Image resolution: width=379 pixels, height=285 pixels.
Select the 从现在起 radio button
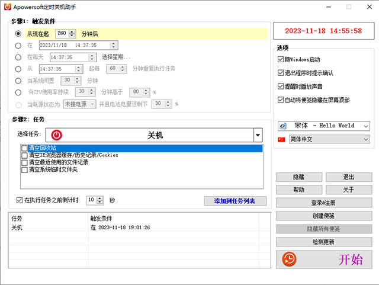tap(18, 33)
